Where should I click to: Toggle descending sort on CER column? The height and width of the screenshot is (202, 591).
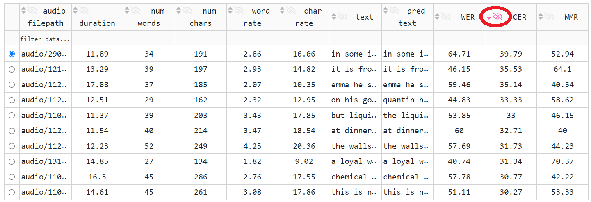tap(489, 17)
